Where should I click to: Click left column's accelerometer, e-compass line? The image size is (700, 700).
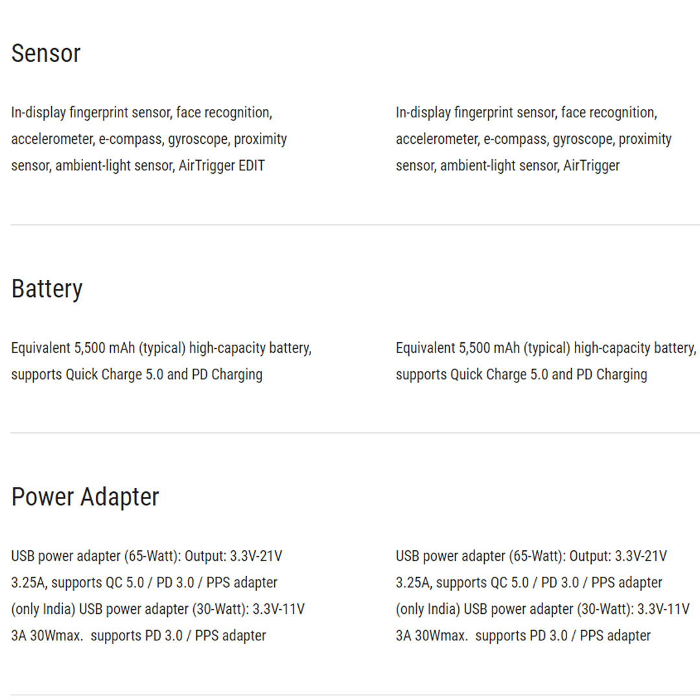tap(149, 139)
